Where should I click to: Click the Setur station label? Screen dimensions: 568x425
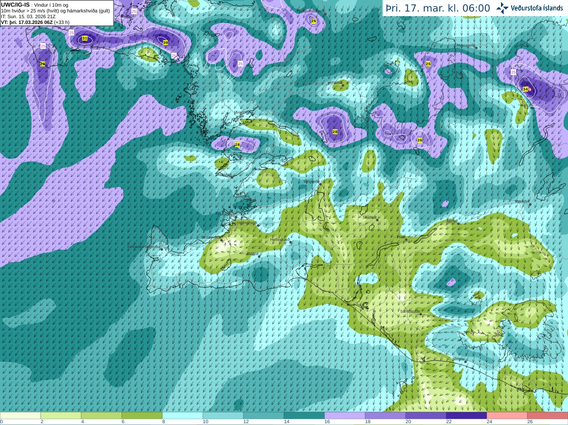525,106
